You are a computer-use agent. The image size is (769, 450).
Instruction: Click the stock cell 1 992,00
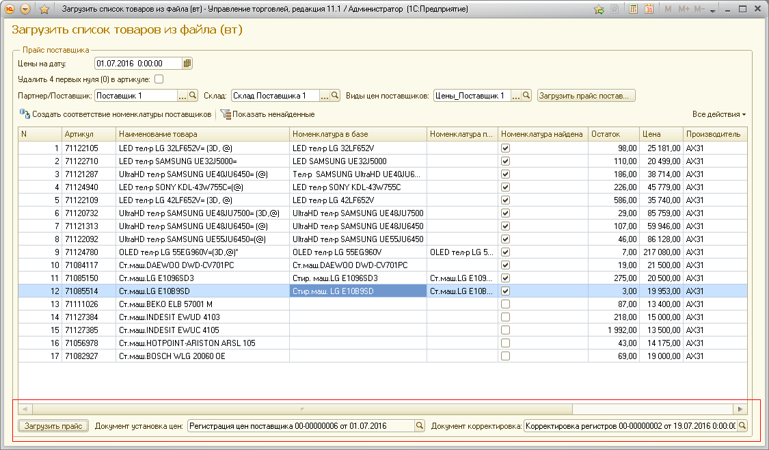click(614, 330)
